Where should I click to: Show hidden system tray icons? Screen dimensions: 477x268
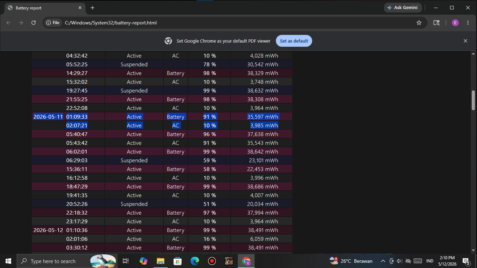383,261
